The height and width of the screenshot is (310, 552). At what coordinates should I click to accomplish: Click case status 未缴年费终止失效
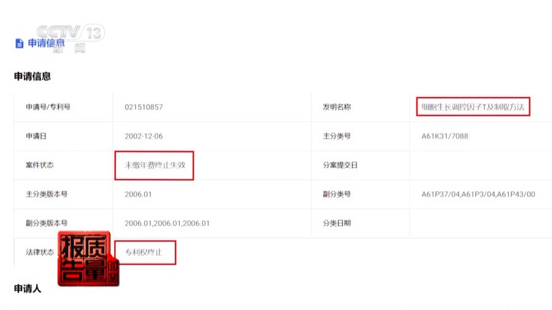155,165
